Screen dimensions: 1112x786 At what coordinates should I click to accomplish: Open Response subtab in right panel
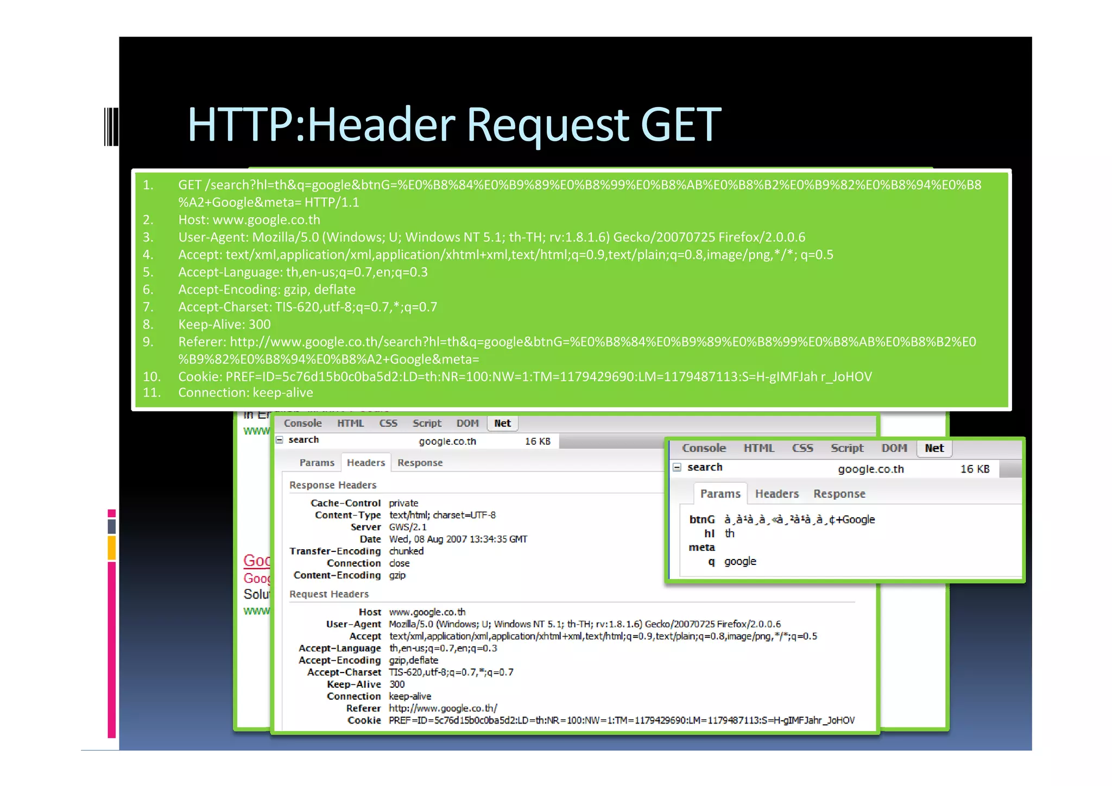coord(839,494)
